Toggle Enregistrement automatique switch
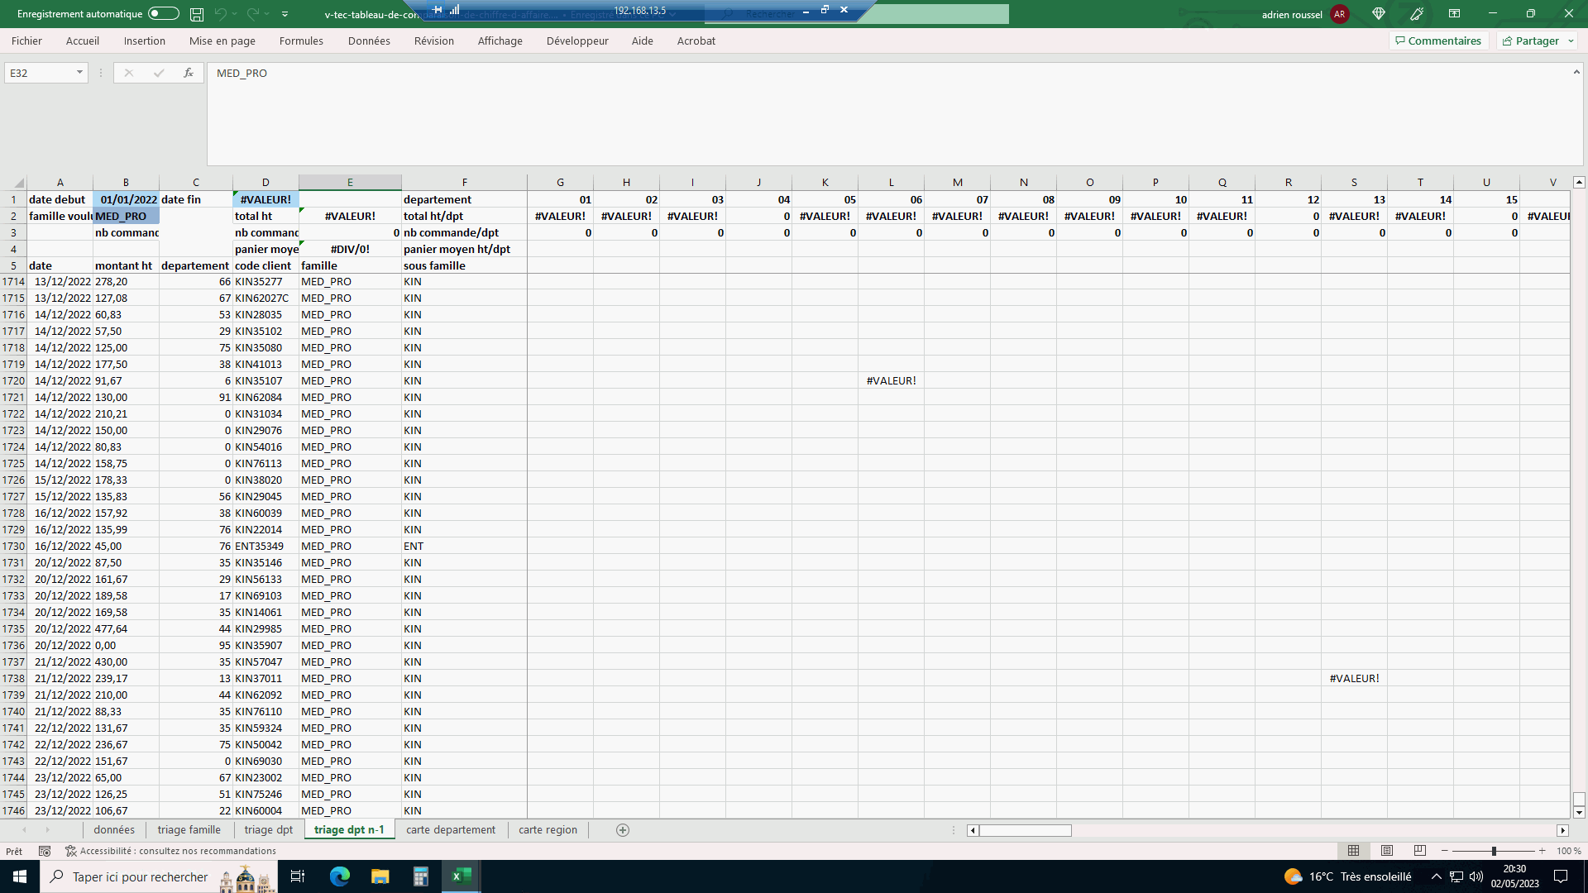 coord(164,13)
